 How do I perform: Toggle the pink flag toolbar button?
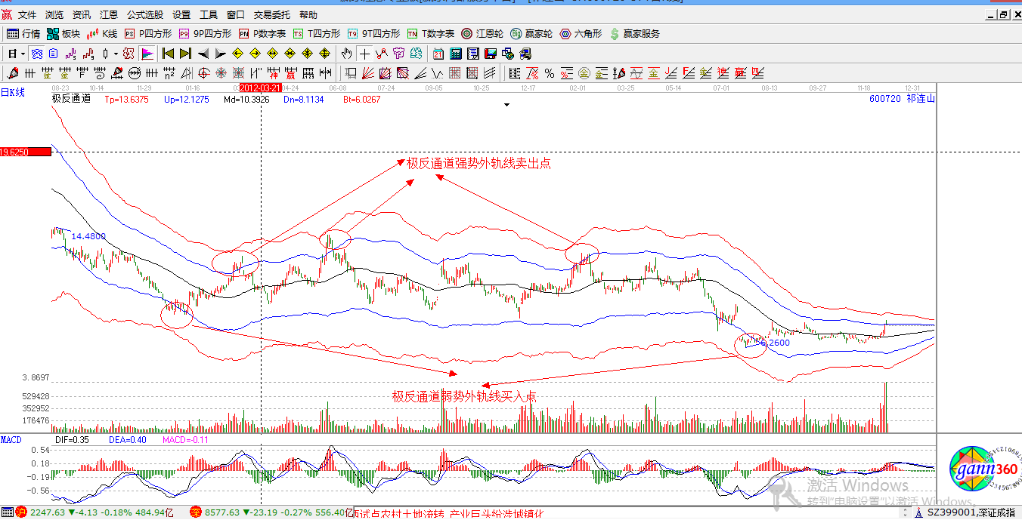(x=147, y=54)
